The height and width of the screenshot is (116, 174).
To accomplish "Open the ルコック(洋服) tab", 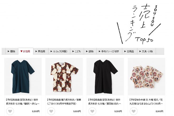I will tap(59, 51).
